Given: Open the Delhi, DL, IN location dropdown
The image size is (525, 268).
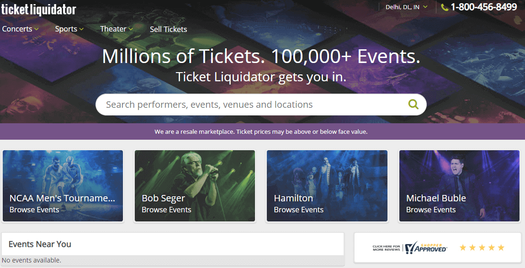Looking at the screenshot, I should click(x=406, y=7).
